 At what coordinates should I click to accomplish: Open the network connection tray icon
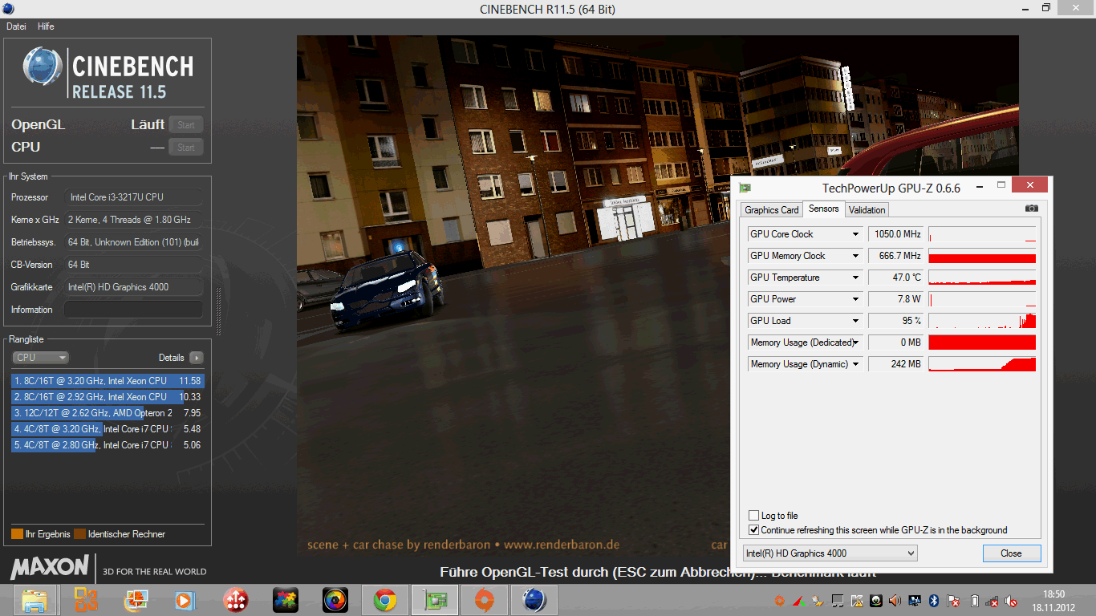pyautogui.click(x=992, y=601)
